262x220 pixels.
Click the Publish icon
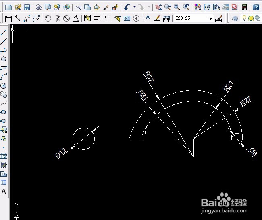(57, 7)
